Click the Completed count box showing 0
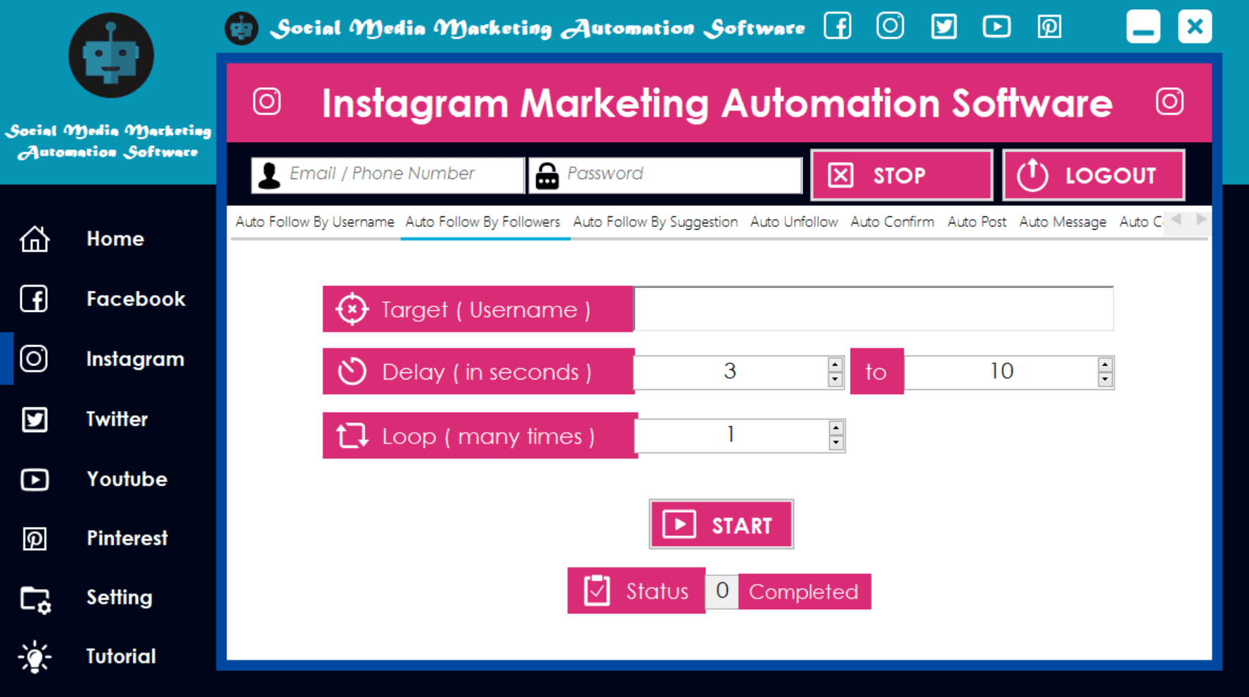The image size is (1249, 697). [x=722, y=591]
